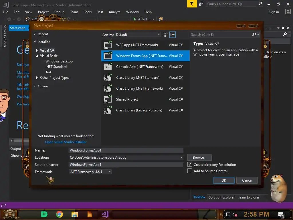Select the WPF App template icon
This screenshot has height=220, width=293.
coord(108,45)
